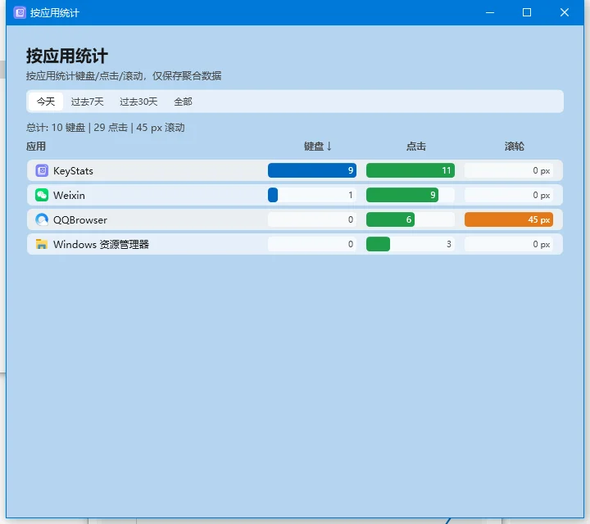Click the Windows 资源管理器 folder icon

(x=42, y=244)
